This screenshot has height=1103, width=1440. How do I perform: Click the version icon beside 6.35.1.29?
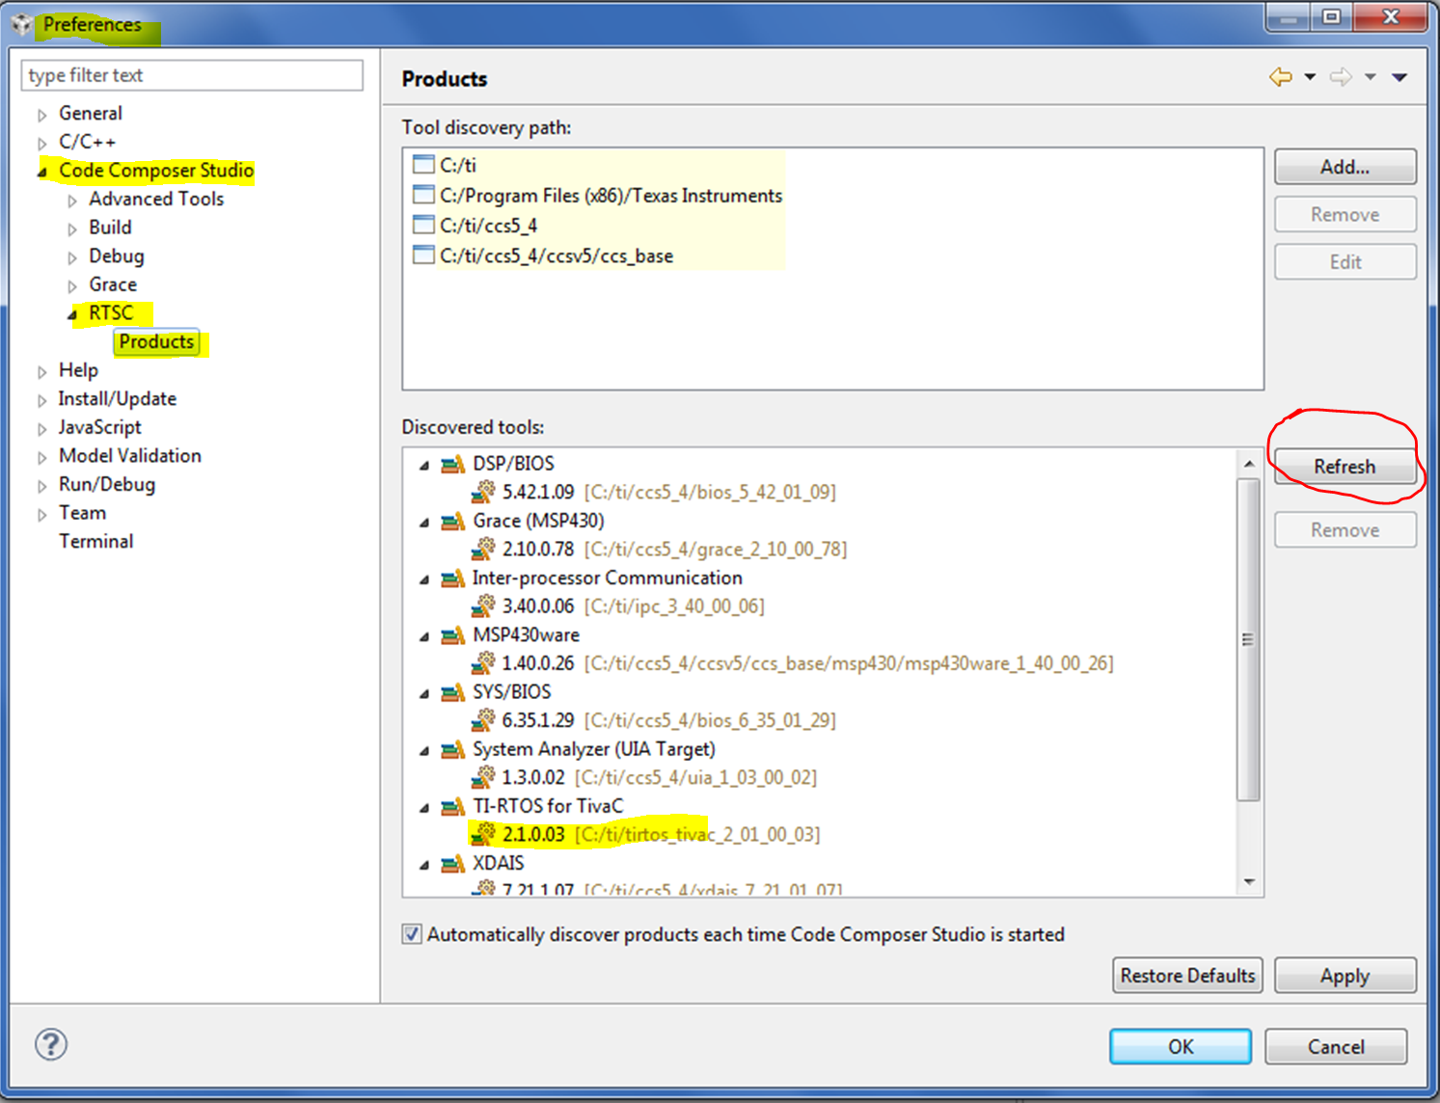[x=483, y=720]
